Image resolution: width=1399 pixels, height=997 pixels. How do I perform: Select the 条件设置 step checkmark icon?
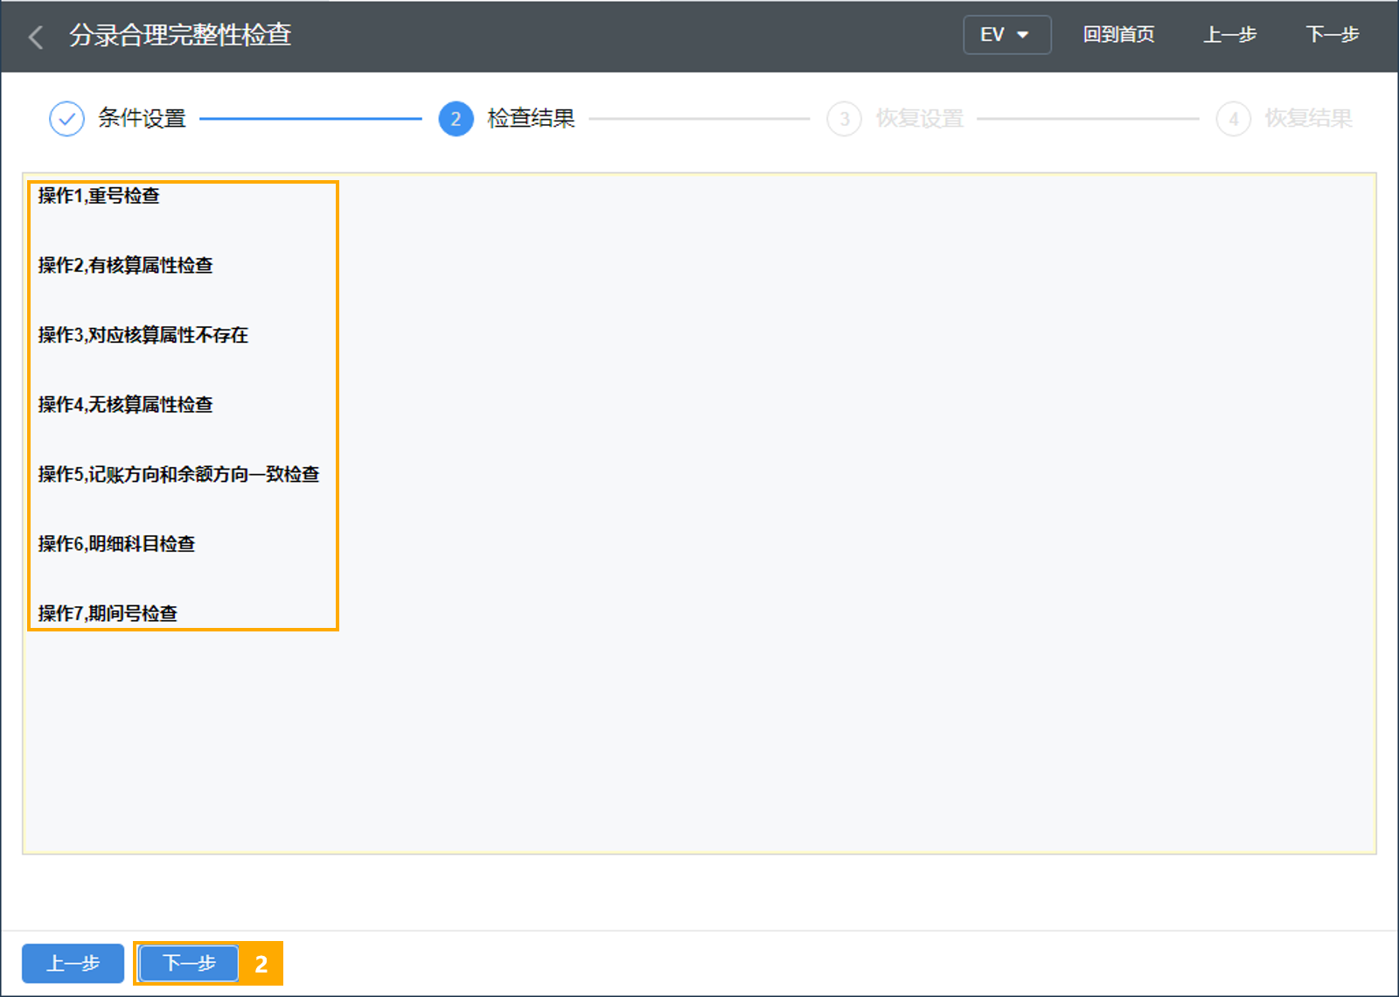coord(66,119)
